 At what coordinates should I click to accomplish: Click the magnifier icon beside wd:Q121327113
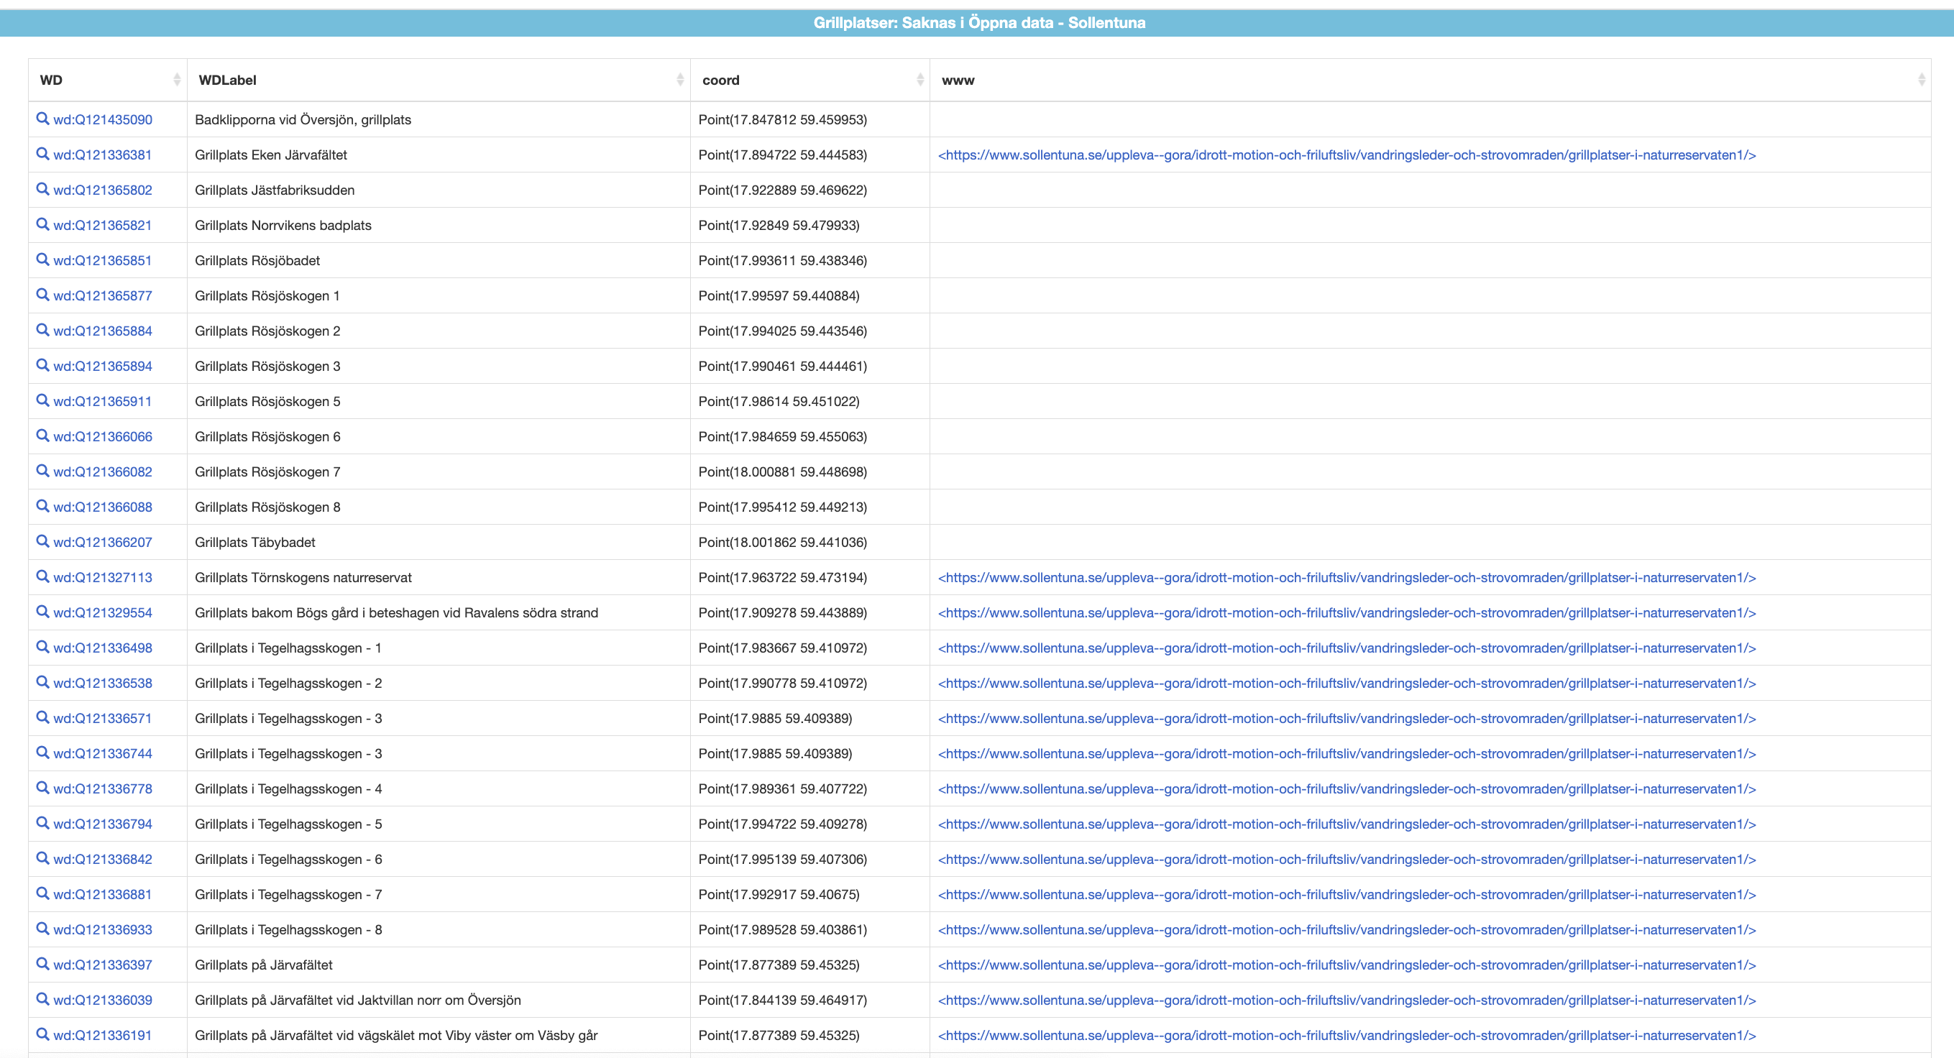(42, 577)
